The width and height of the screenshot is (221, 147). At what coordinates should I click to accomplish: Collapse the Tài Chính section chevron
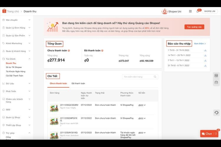click(x=29, y=59)
